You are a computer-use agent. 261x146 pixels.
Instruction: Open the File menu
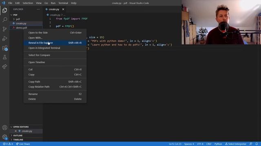click(10, 3)
